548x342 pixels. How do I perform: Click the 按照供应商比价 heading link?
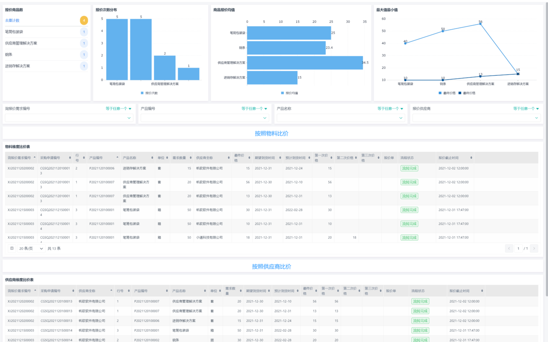(271, 266)
